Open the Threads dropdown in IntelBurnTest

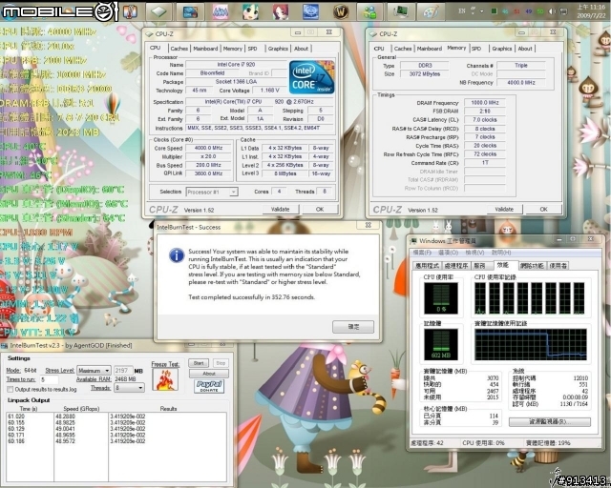tap(129, 388)
